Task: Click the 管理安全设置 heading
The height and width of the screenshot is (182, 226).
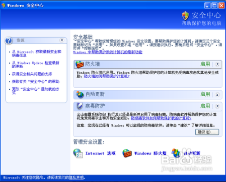Action: 89,142
